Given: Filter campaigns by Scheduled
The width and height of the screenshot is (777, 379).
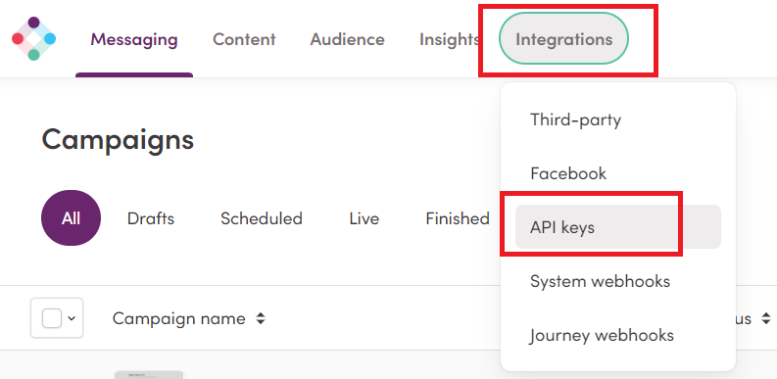Looking at the screenshot, I should click(262, 218).
